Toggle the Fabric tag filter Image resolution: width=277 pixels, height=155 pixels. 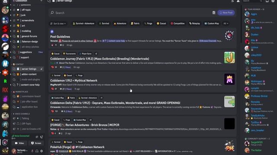[x=135, y=23]
